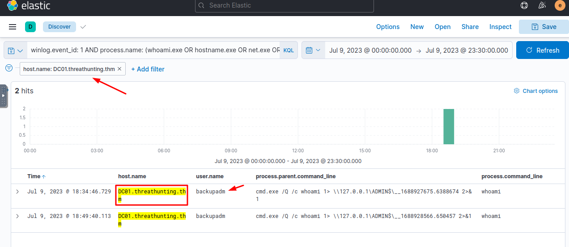Expand the 18:49:40.113 log row
Screen dimensions: 569x247
[x=17, y=216]
